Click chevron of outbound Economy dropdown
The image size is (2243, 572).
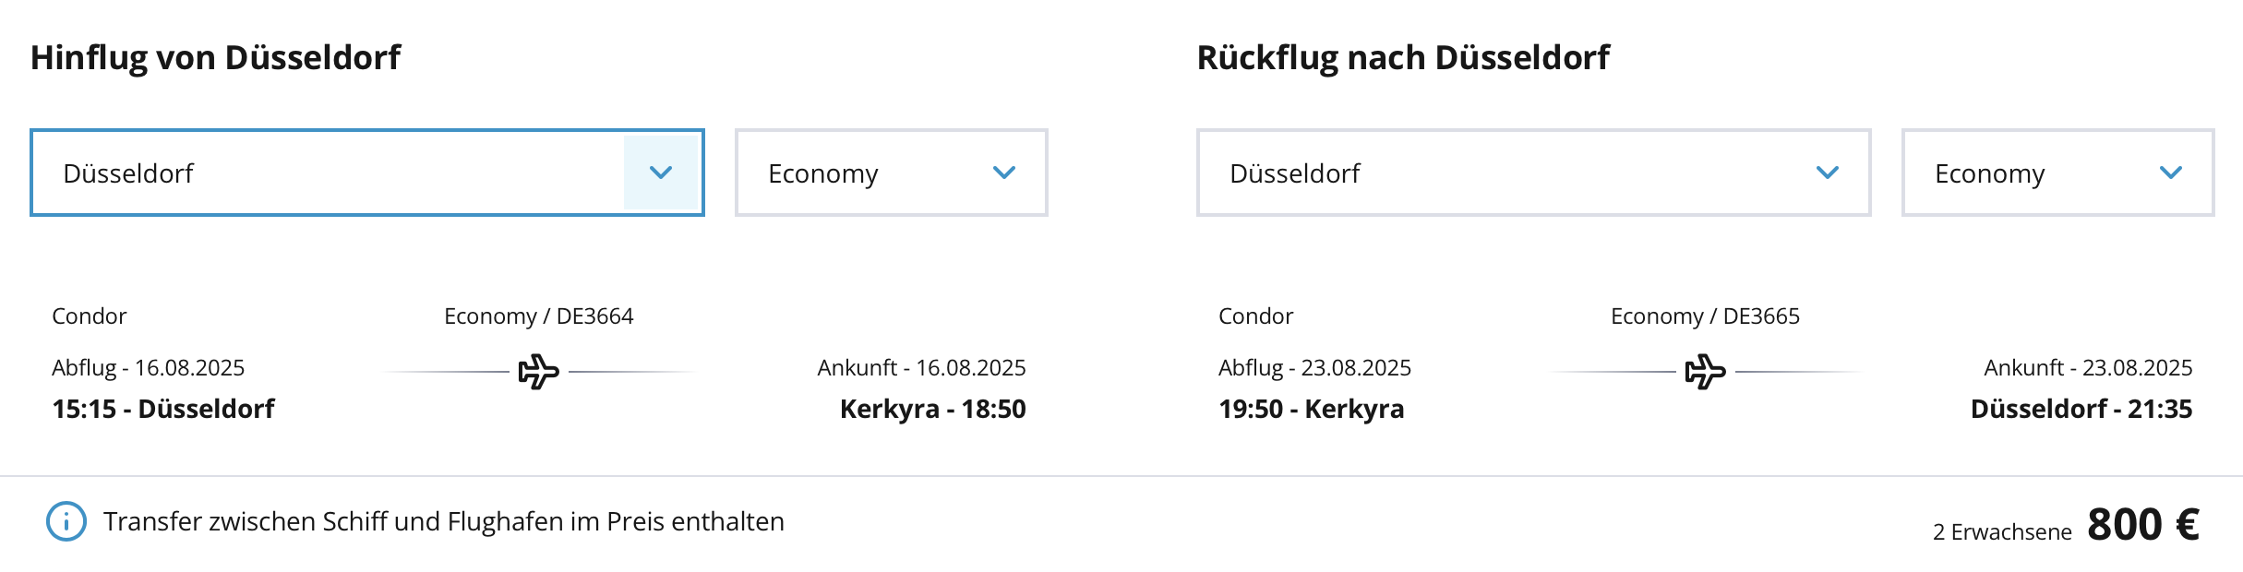(1004, 173)
